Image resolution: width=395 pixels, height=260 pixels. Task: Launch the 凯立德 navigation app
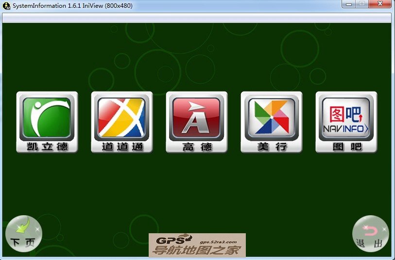[47, 122]
